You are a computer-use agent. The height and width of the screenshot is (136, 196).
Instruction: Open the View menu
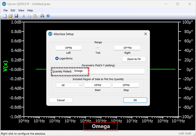coord(21,10)
